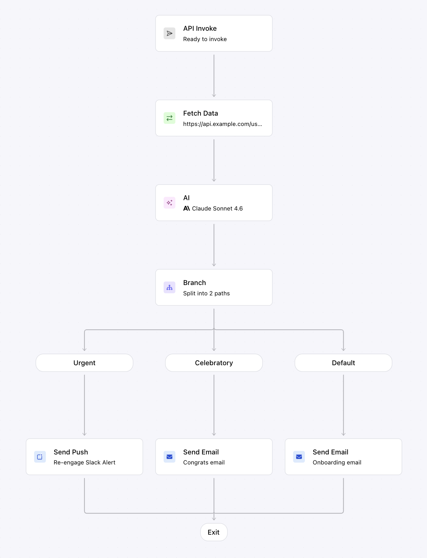Screen dimensions: 427x558
Task: Click the Branch tree icon
Action: [169, 287]
